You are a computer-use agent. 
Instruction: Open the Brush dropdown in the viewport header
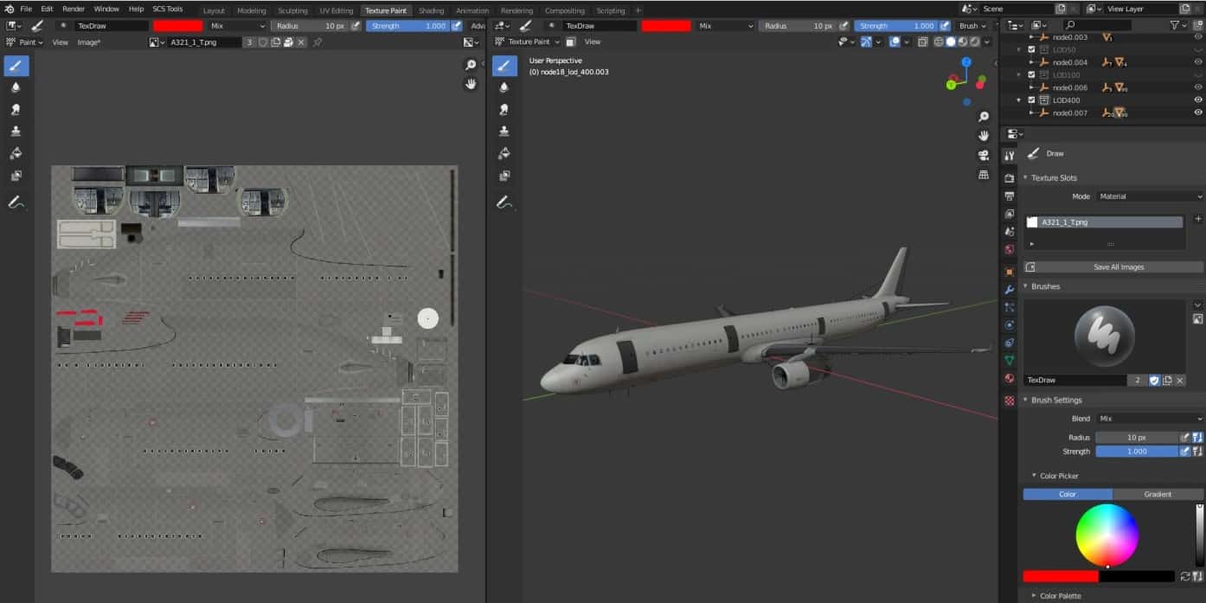tap(972, 25)
